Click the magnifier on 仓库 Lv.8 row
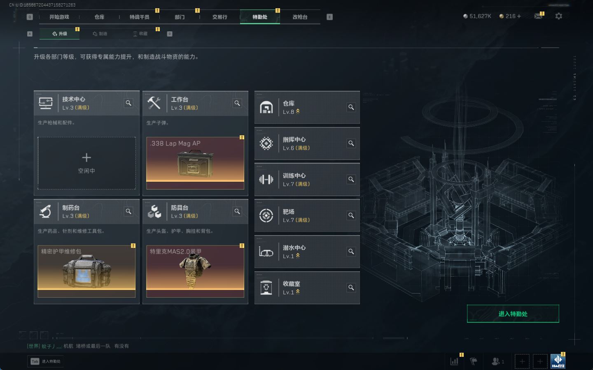 click(x=351, y=107)
